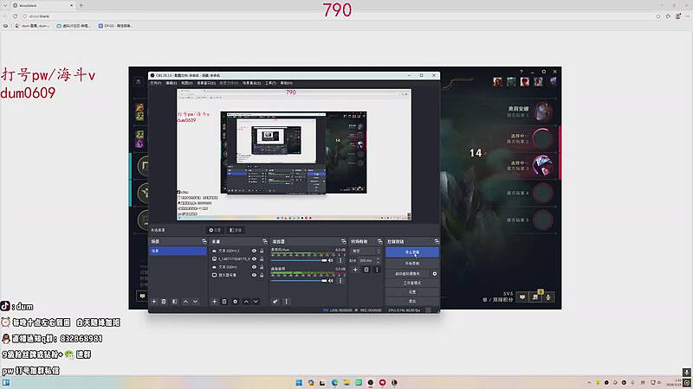
Task: Open the Tools menu in OBS
Action: tap(270, 83)
